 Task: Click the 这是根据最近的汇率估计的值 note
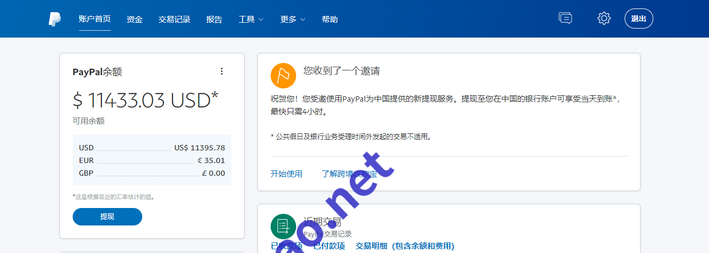click(114, 197)
